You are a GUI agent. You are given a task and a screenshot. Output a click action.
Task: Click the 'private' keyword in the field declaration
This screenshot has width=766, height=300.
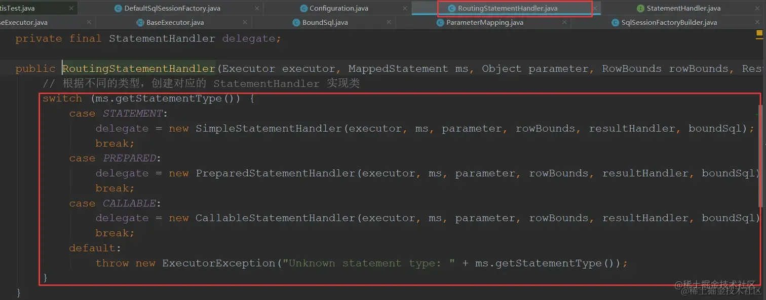pos(39,38)
